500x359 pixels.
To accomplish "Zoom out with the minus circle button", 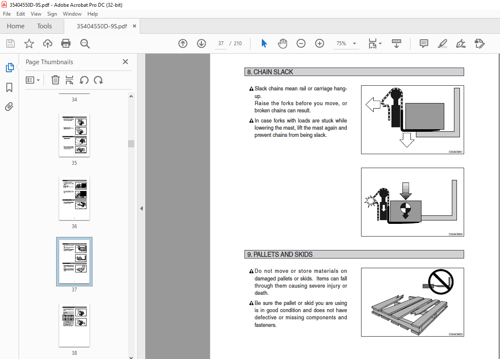I will pos(301,44).
